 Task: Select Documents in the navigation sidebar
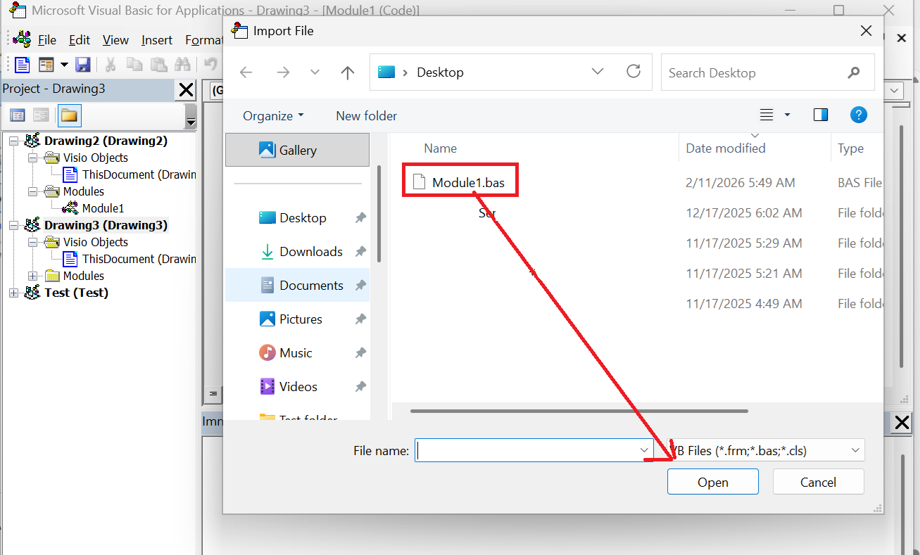tap(297, 286)
